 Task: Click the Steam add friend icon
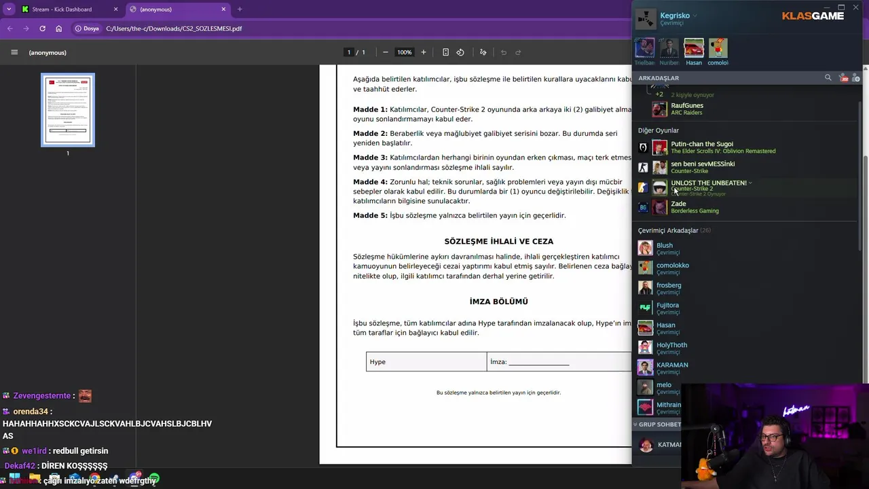[855, 77]
